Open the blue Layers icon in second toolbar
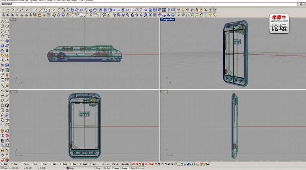Screen dimensions: 306x170 point(59,15)
